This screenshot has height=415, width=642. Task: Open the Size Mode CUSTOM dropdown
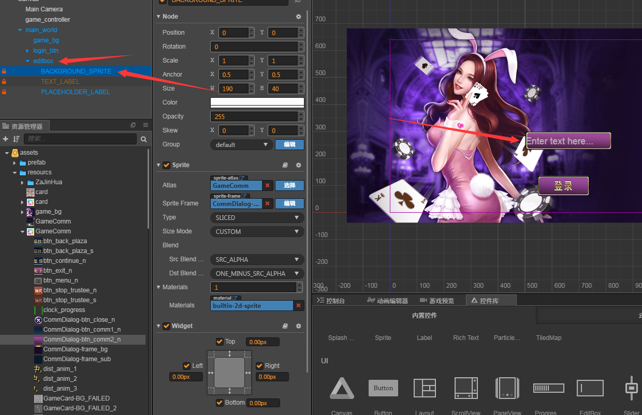tap(257, 232)
